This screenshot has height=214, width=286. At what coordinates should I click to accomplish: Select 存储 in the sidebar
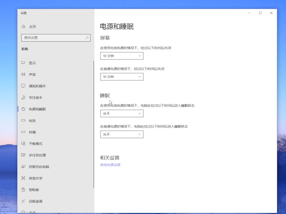coord(32,132)
